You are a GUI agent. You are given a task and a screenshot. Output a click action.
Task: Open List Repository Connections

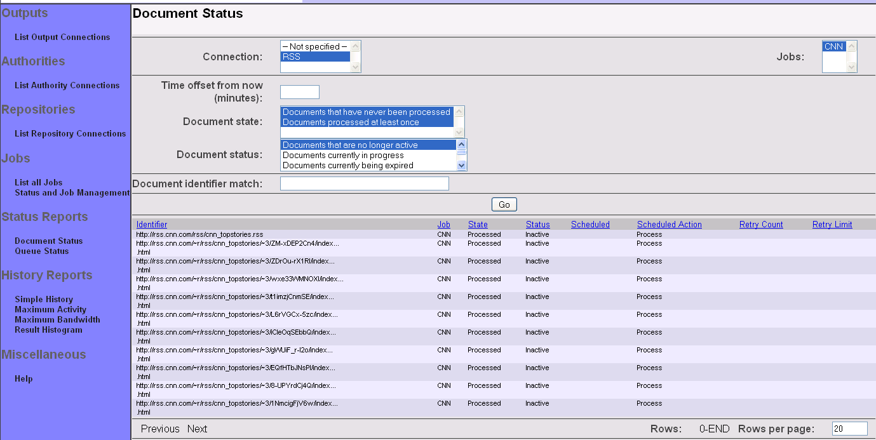click(71, 133)
